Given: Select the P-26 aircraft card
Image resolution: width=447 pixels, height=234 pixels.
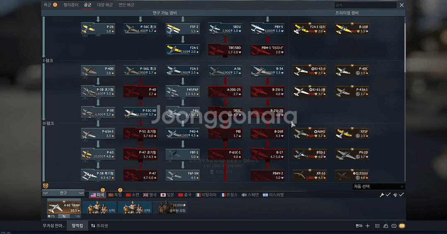Looking at the screenshot, I should point(98,29).
